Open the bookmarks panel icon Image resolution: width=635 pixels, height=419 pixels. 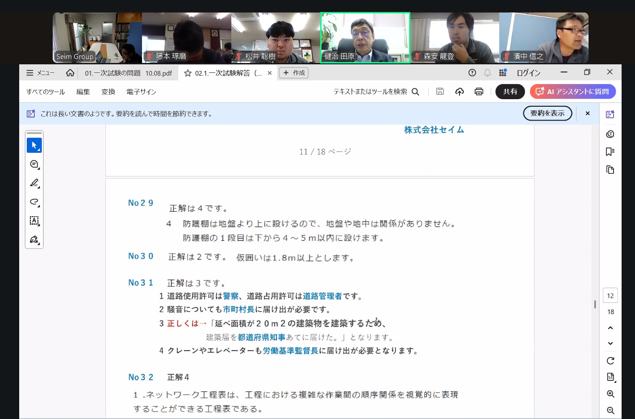coord(610,152)
